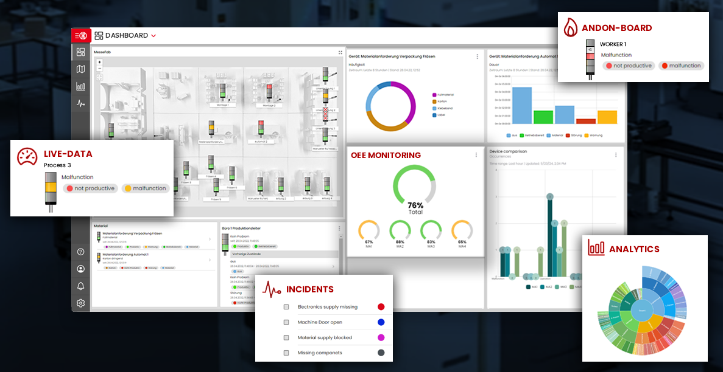Check the Machine Door open checkbox
Screen dimensions: 723x372
(x=286, y=322)
